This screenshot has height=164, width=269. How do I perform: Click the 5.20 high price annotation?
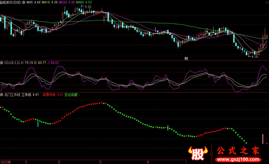[x=88, y=7]
